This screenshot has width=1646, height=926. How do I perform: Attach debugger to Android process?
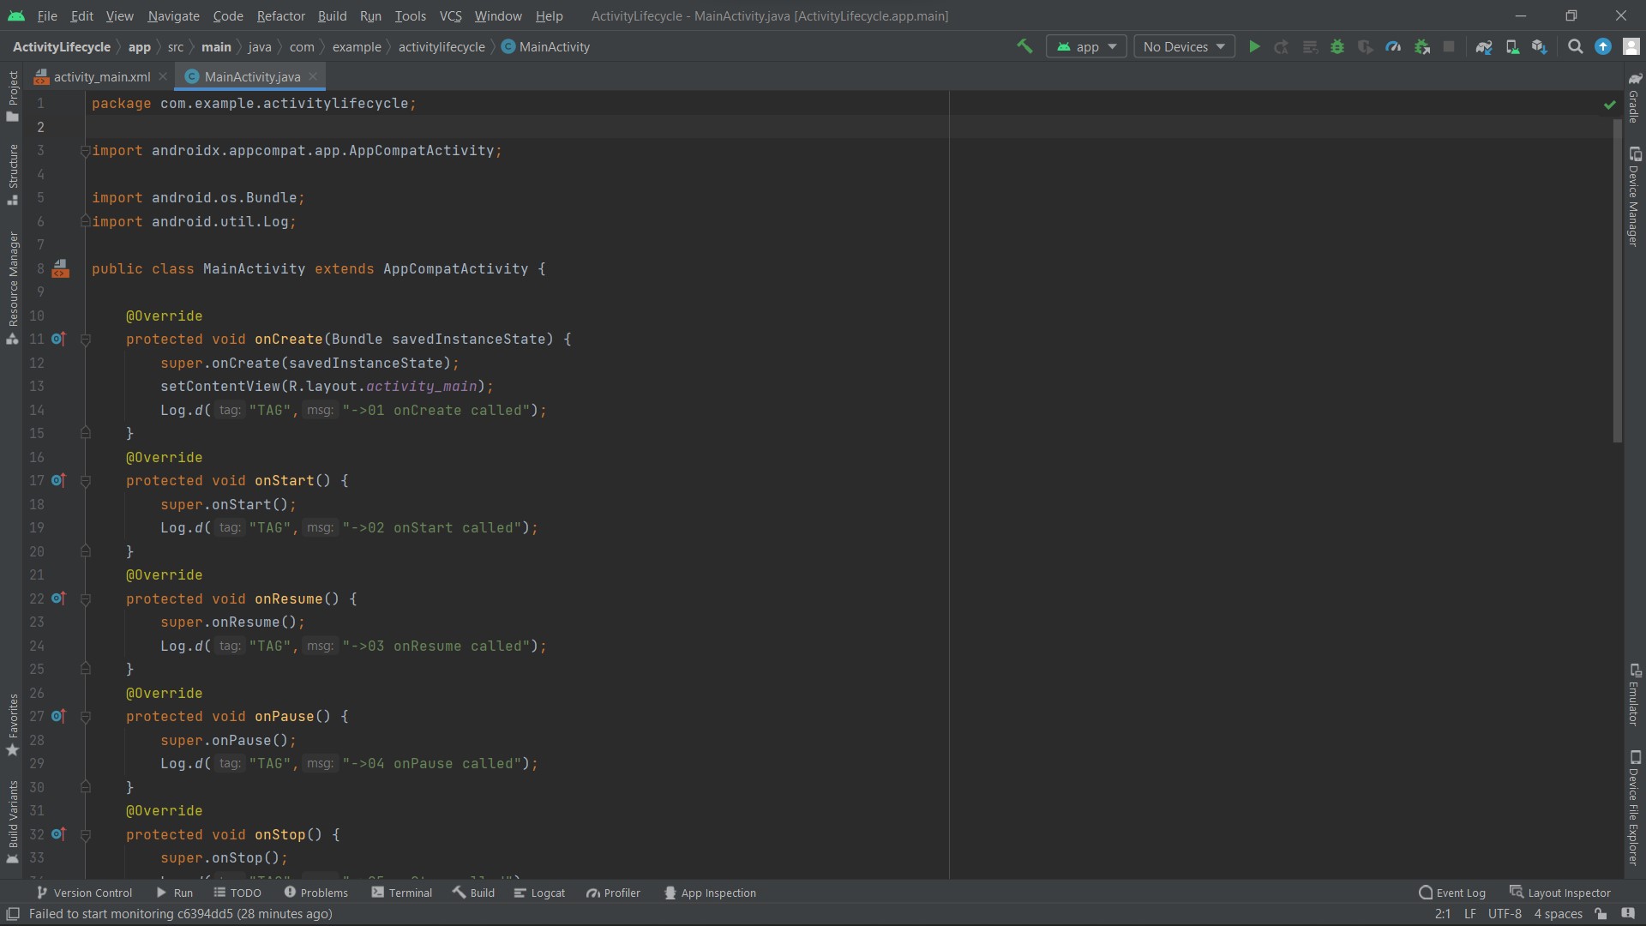[1421, 46]
